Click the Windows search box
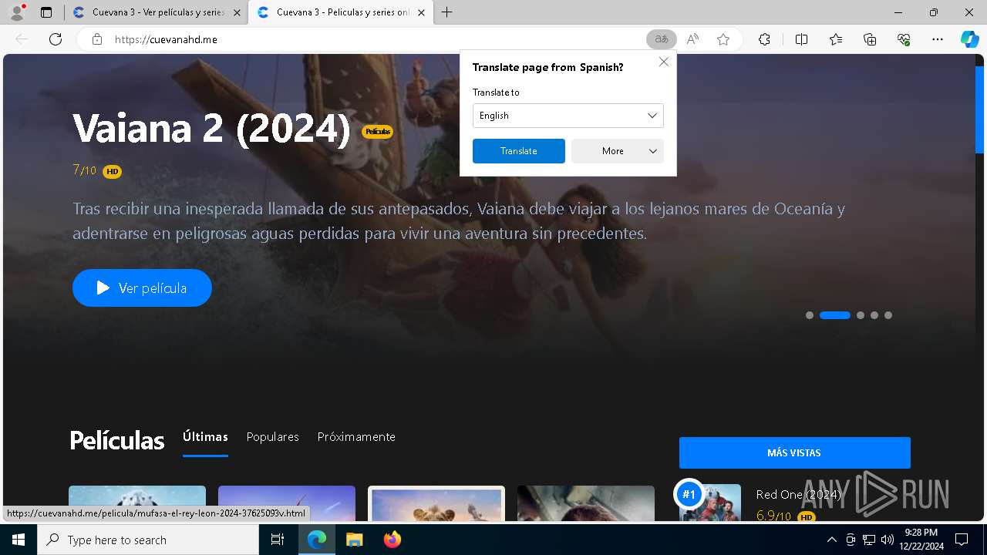This screenshot has height=555, width=987. (x=148, y=540)
